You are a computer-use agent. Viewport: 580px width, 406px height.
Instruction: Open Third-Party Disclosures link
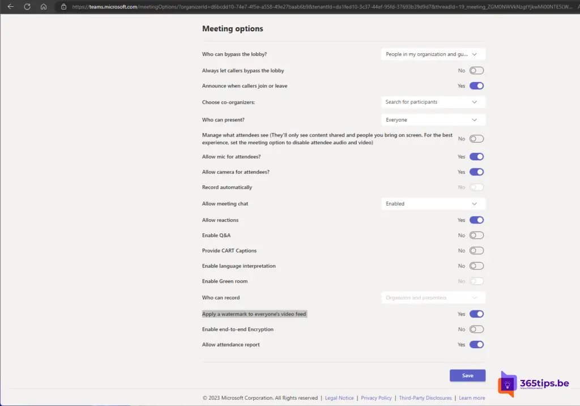425,398
